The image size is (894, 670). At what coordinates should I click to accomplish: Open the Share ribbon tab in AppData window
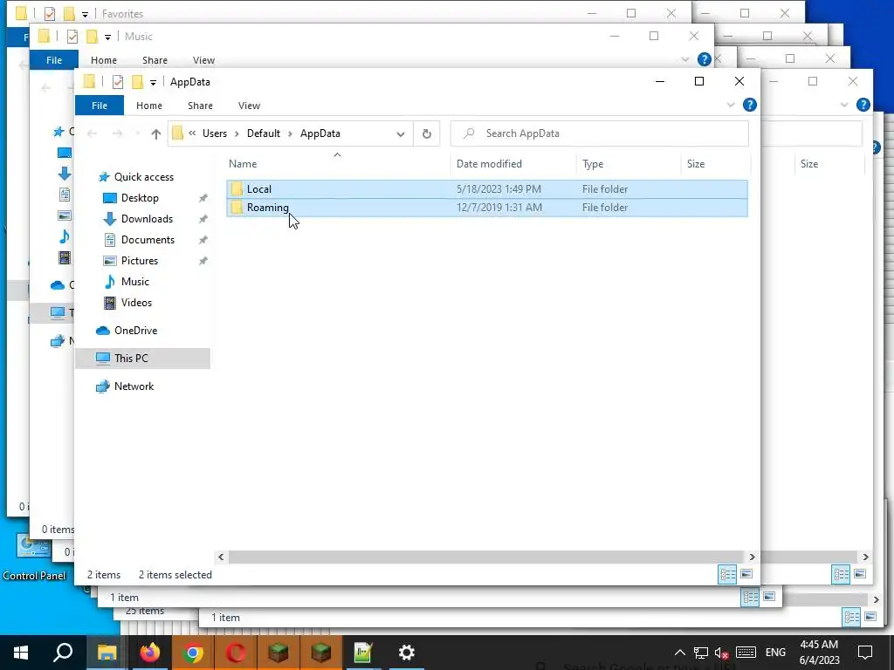pos(200,106)
